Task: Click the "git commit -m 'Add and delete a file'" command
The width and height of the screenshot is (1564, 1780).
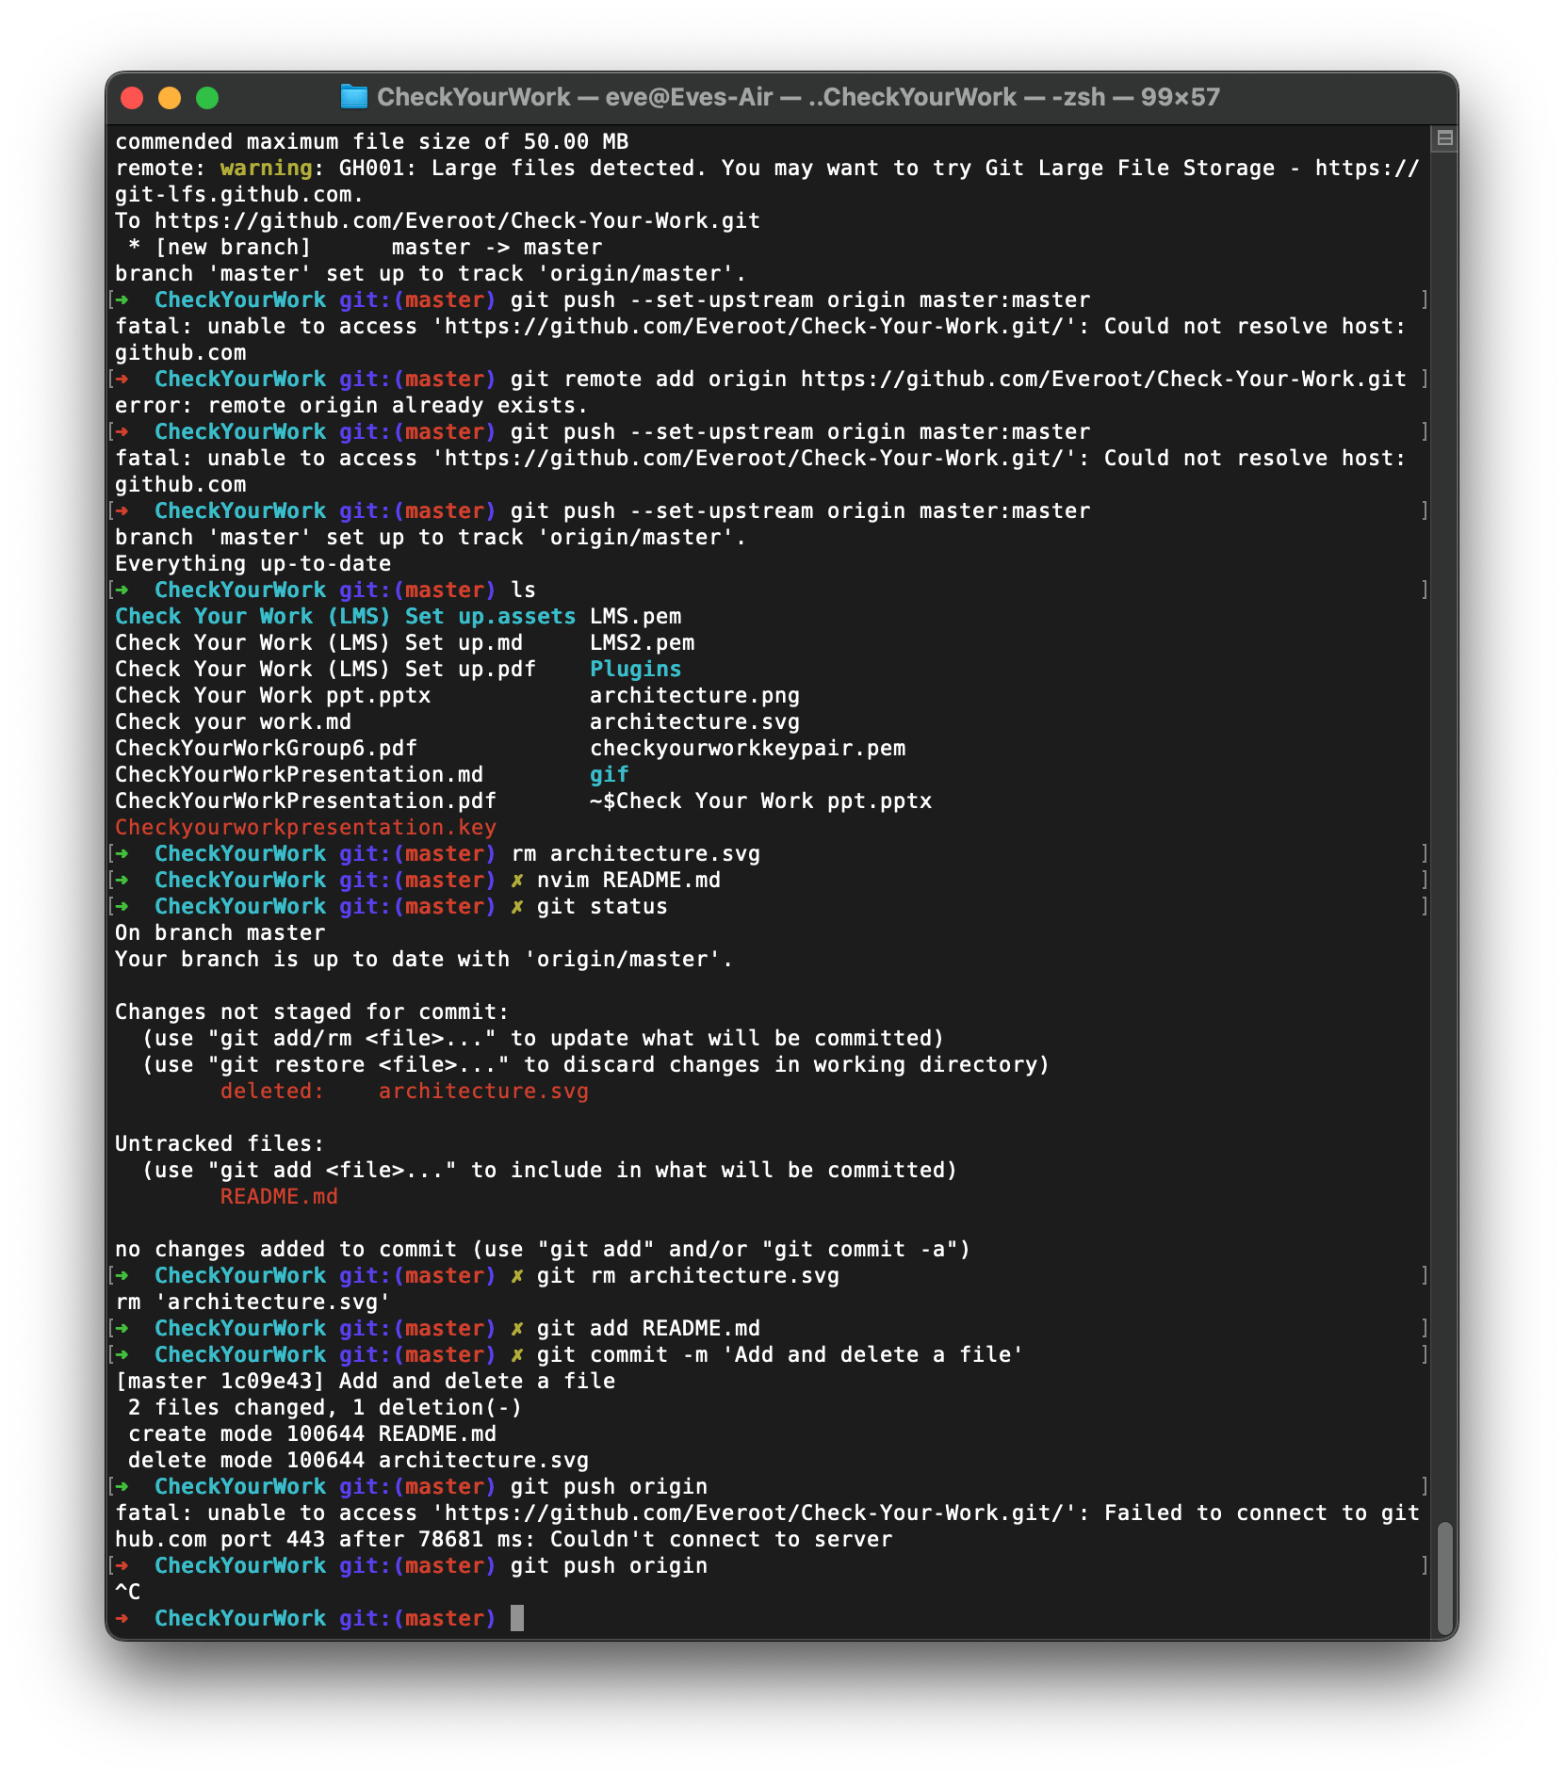Action: pos(780,1354)
